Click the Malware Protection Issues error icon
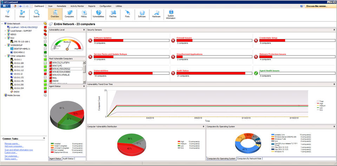Viewport: 337px width, 166px height. pos(256,57)
